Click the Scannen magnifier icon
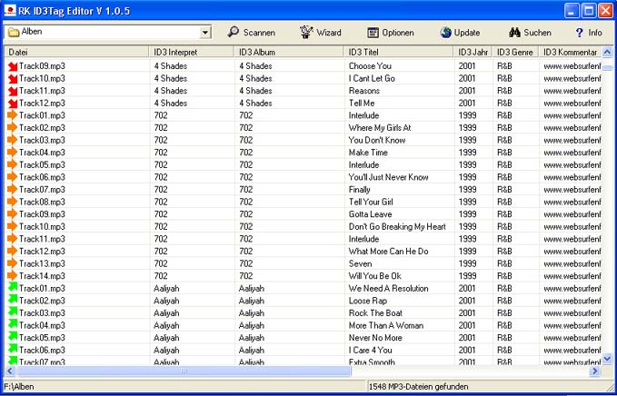The width and height of the screenshot is (617, 396). 234,33
